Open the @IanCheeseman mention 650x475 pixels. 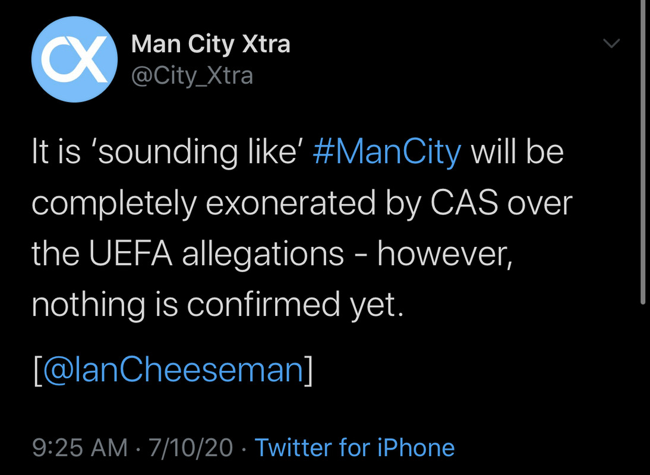coord(173,369)
